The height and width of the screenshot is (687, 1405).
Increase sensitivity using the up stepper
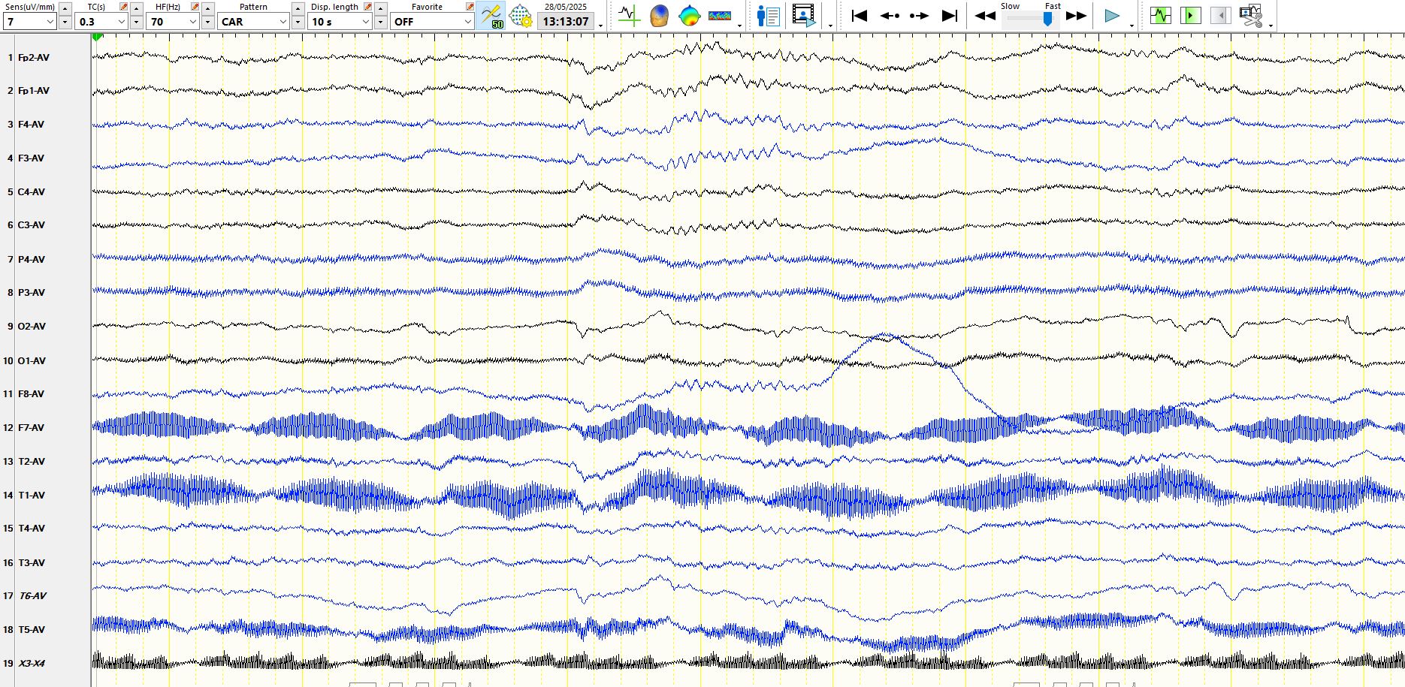tap(65, 8)
